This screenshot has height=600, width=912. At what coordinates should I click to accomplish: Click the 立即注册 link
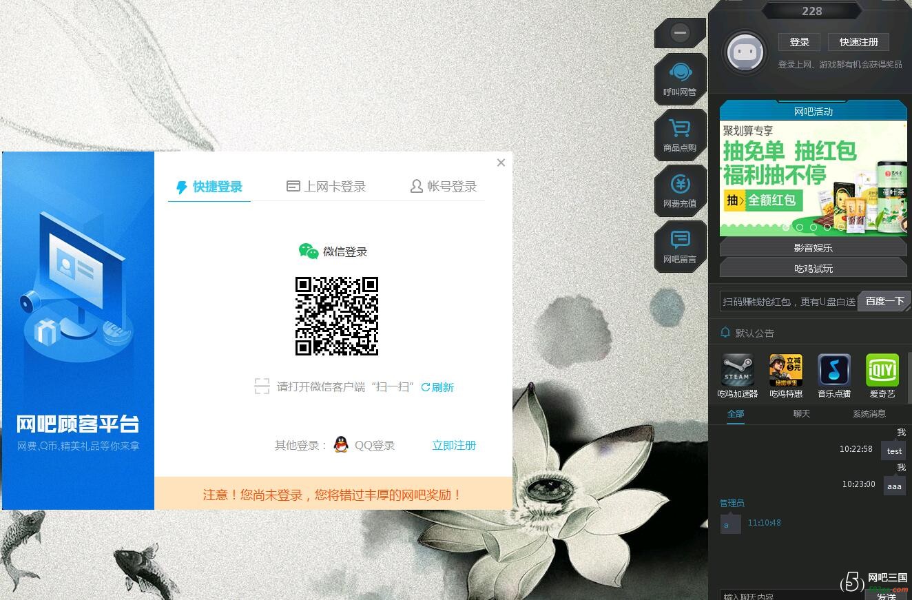[454, 445]
